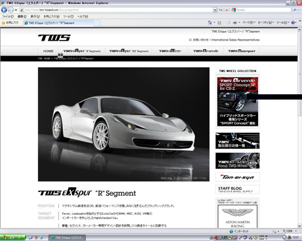Open the ツール (Tools) menu in menu bar
This screenshot has width=302, height=241.
[68, 16]
